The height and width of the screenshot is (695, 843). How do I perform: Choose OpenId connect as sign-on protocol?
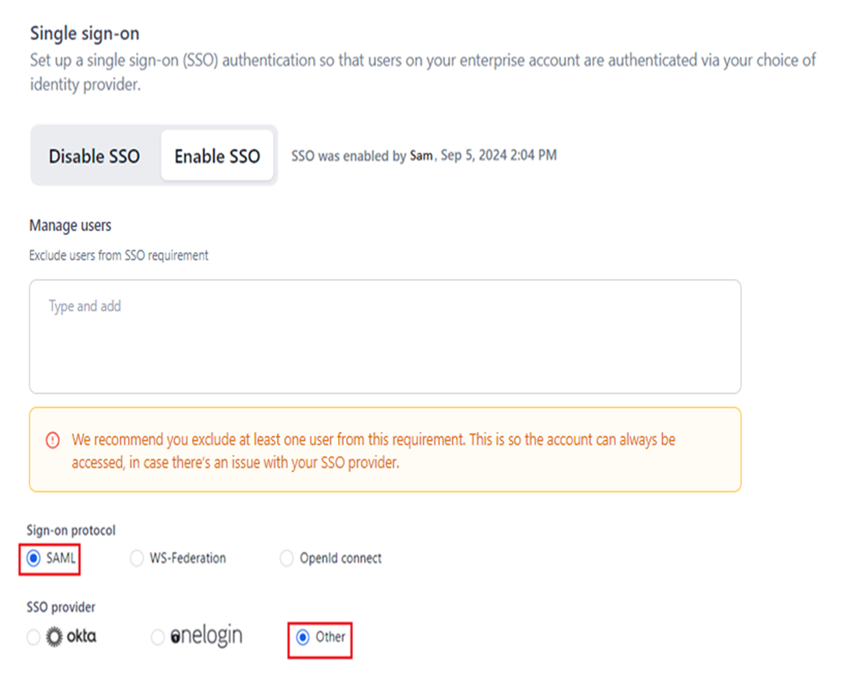[286, 558]
